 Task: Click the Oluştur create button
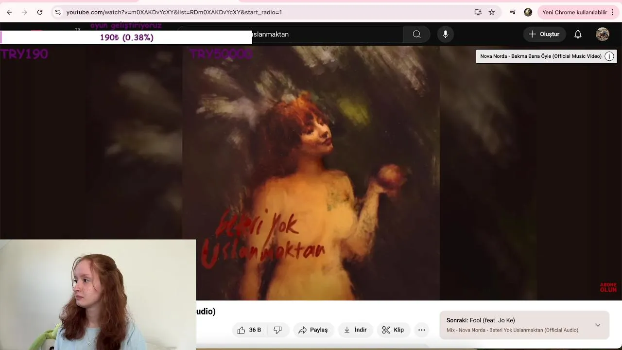pyautogui.click(x=544, y=34)
